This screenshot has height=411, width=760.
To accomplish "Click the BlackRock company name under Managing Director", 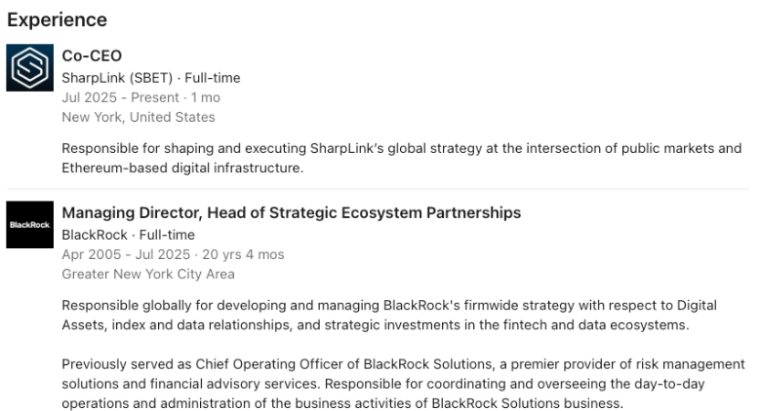I will click(x=96, y=235).
